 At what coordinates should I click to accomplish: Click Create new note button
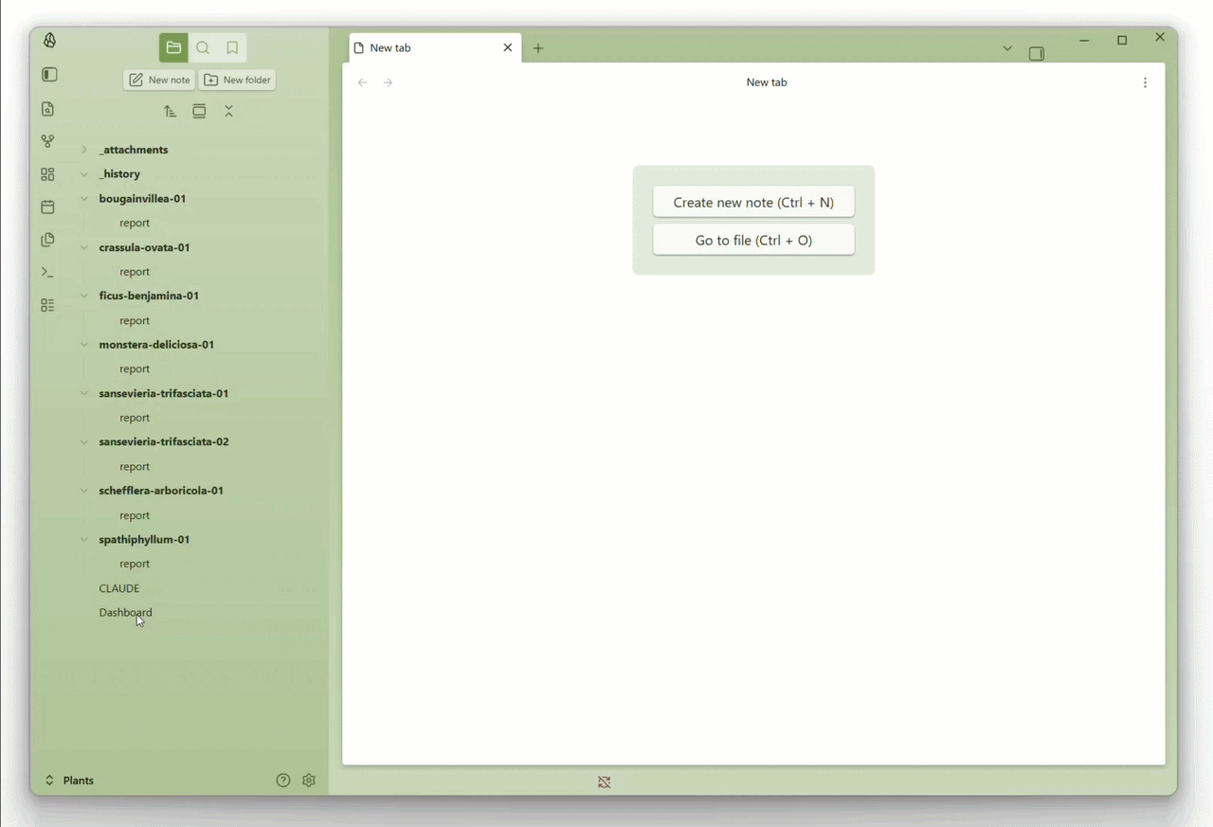[x=753, y=202]
